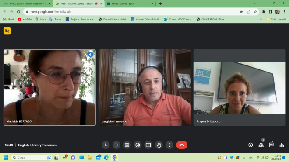
Task: Click the Present now screen-share icon
Action: [148, 145]
